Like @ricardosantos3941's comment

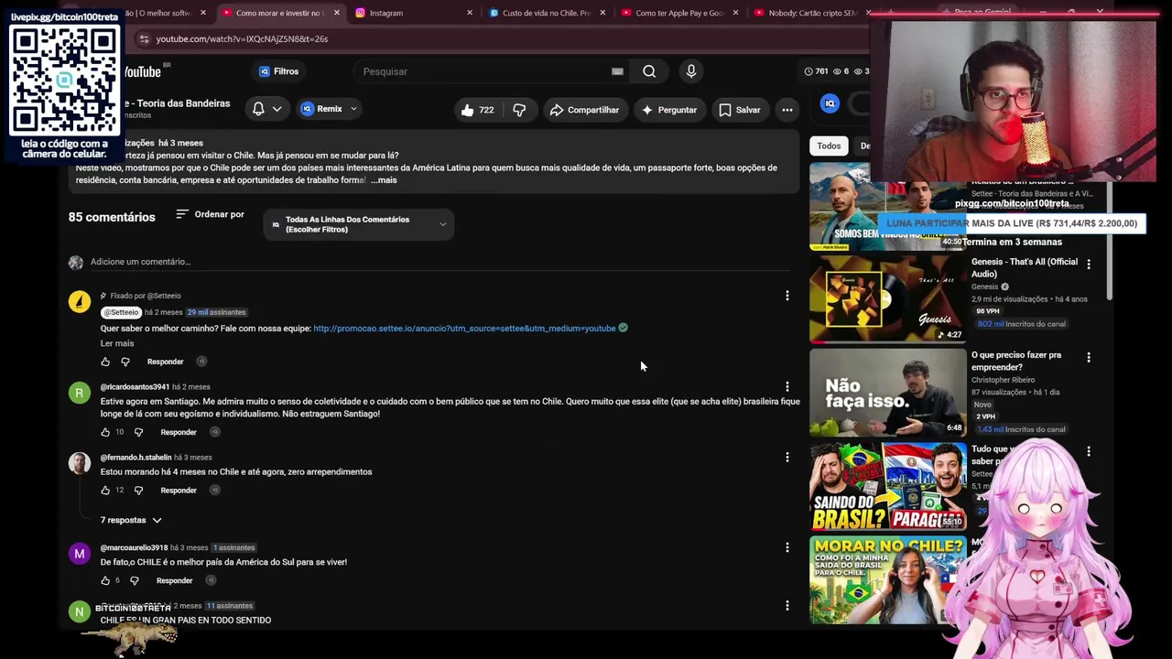coord(105,432)
